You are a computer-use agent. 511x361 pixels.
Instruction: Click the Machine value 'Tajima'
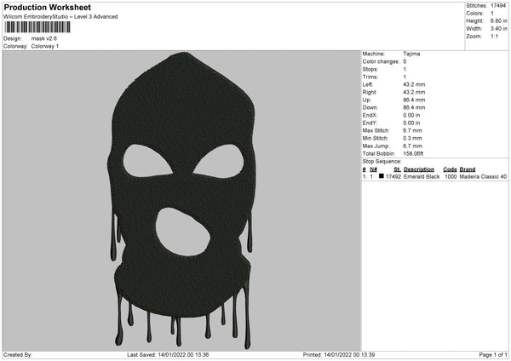pos(411,54)
